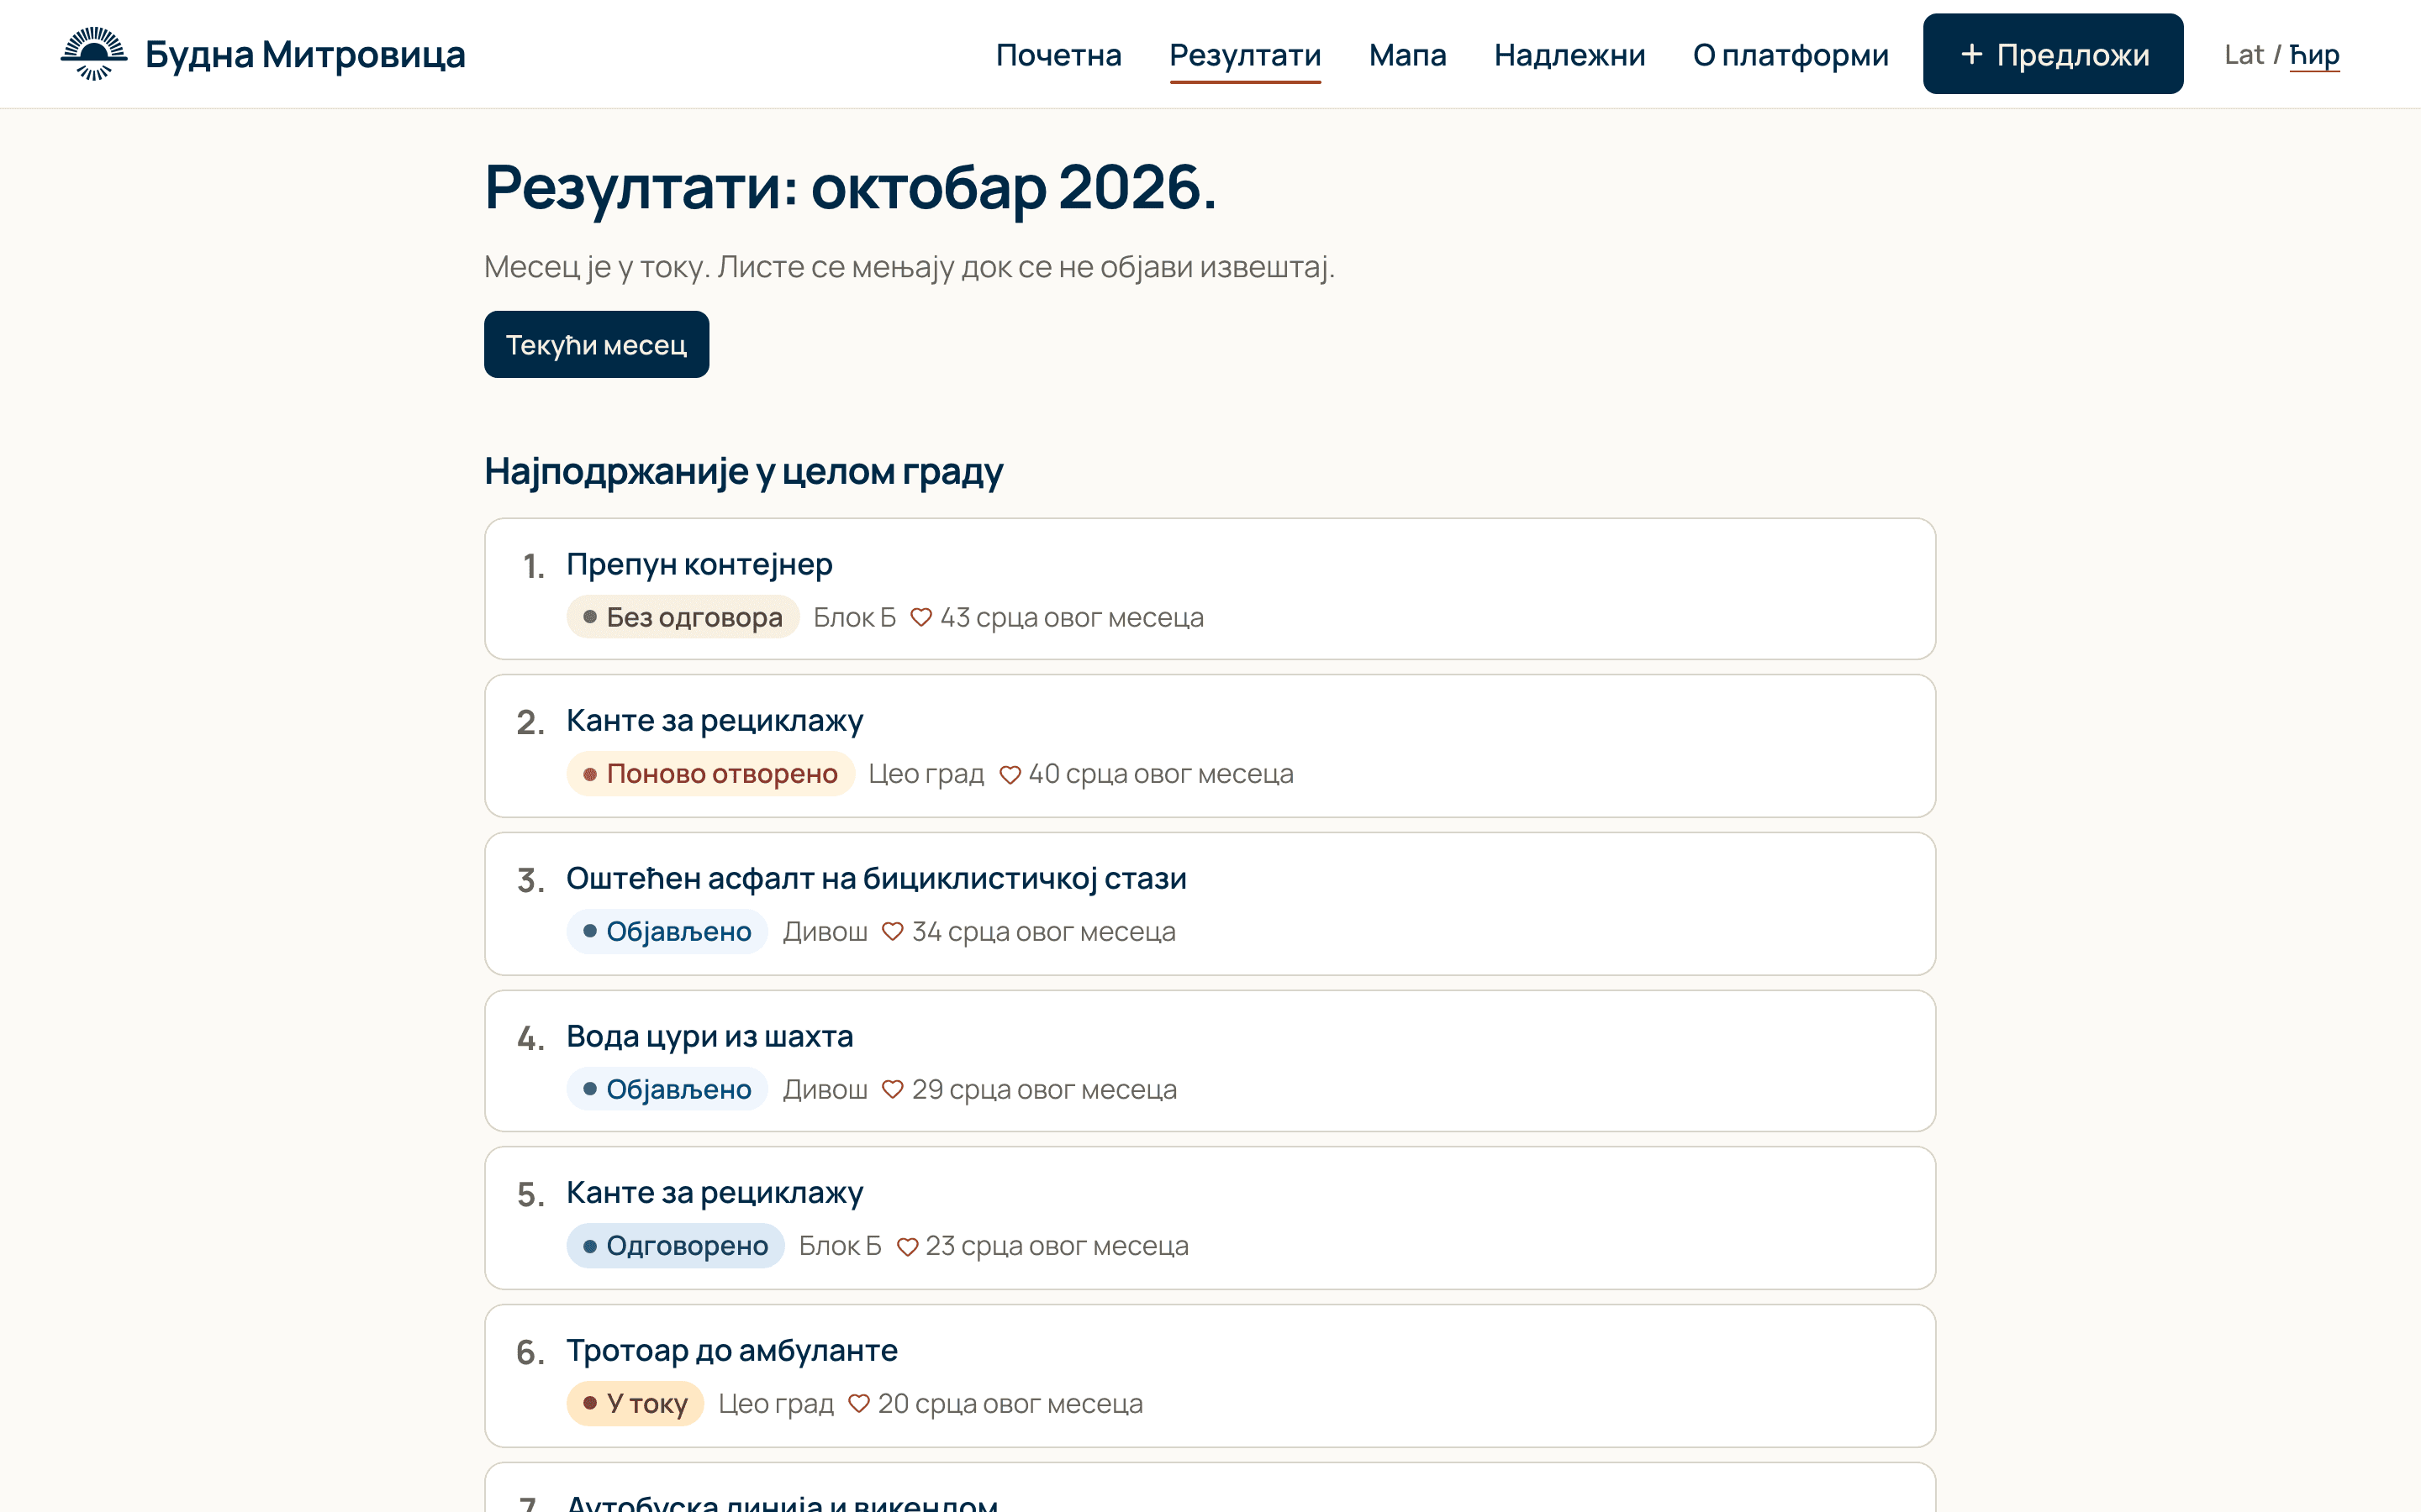Open the Почетна nav item
The width and height of the screenshot is (2421, 1512).
pyautogui.click(x=1058, y=55)
